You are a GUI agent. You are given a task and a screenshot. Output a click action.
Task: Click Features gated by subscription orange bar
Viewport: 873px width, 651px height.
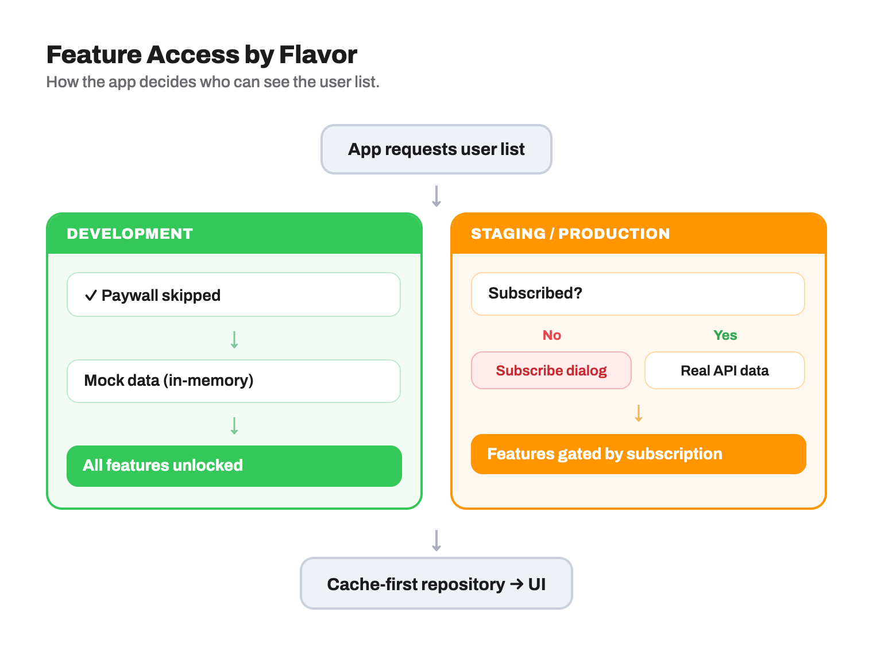coord(639,454)
